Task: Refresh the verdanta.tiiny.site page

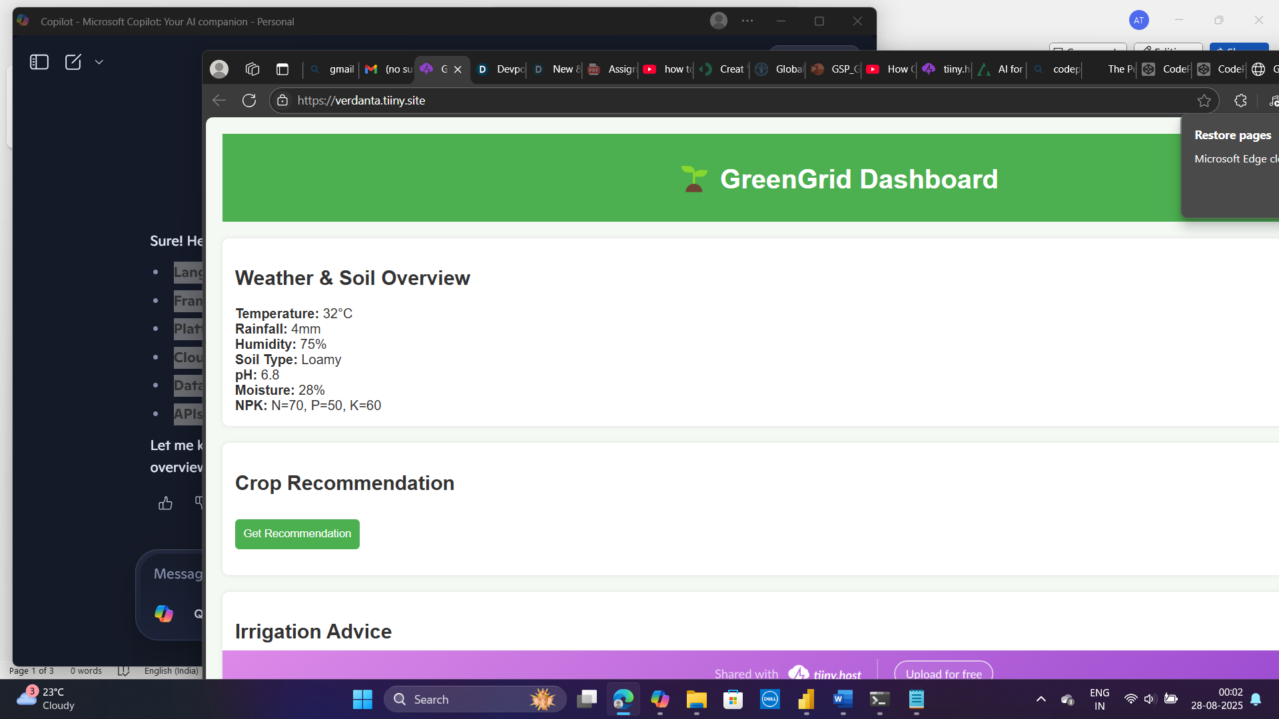Action: point(249,101)
